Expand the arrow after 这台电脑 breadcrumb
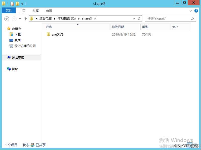This screenshot has width=201, height=150. point(55,19)
